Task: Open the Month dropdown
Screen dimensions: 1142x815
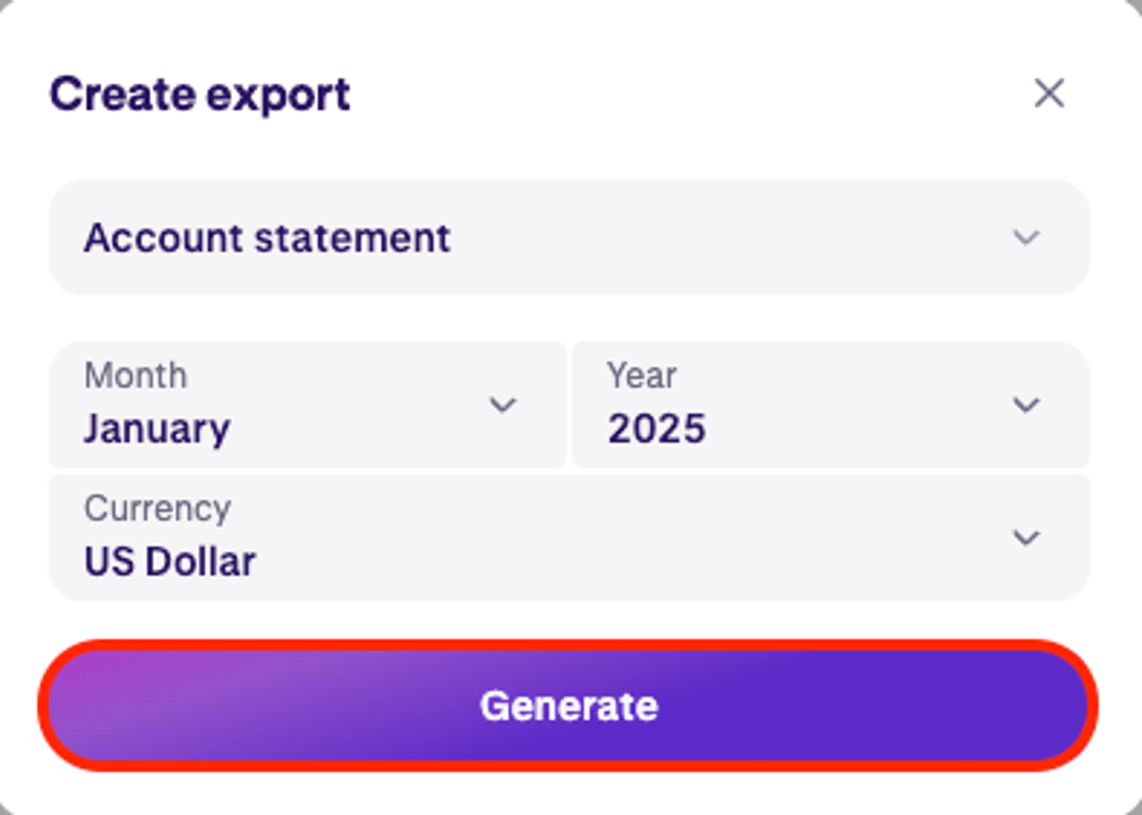Action: coord(307,405)
